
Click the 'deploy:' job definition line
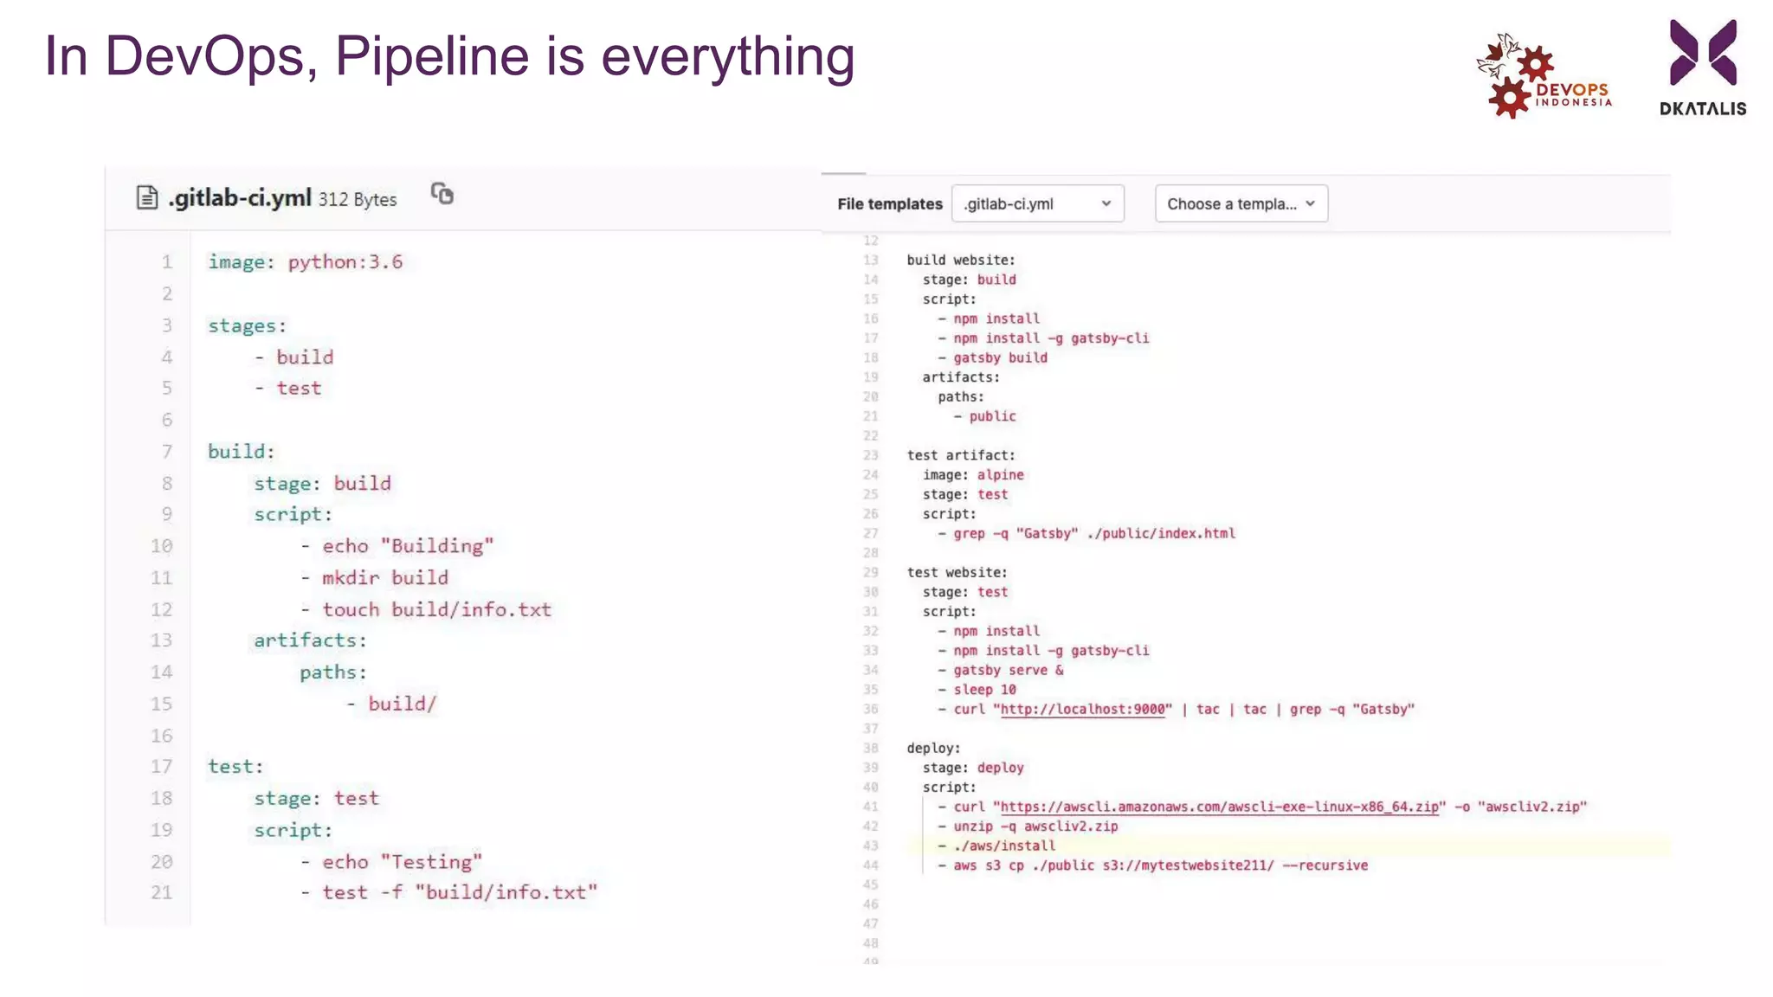click(933, 749)
